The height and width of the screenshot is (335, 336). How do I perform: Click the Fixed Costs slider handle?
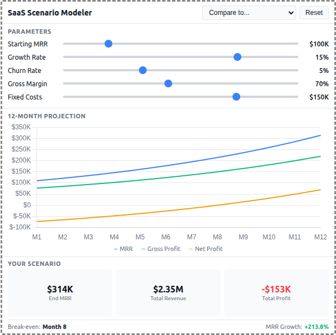pos(236,97)
